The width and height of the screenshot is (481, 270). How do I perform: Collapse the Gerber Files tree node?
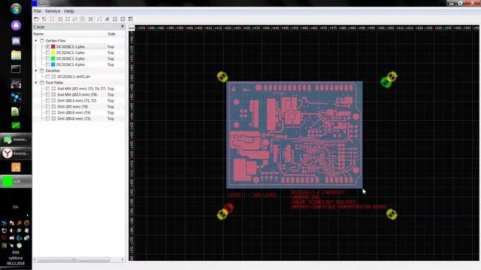(36, 40)
